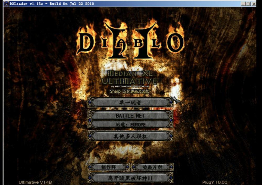
Task: Exit game with 离开暗黑破坏神II button
Action: tap(130, 178)
